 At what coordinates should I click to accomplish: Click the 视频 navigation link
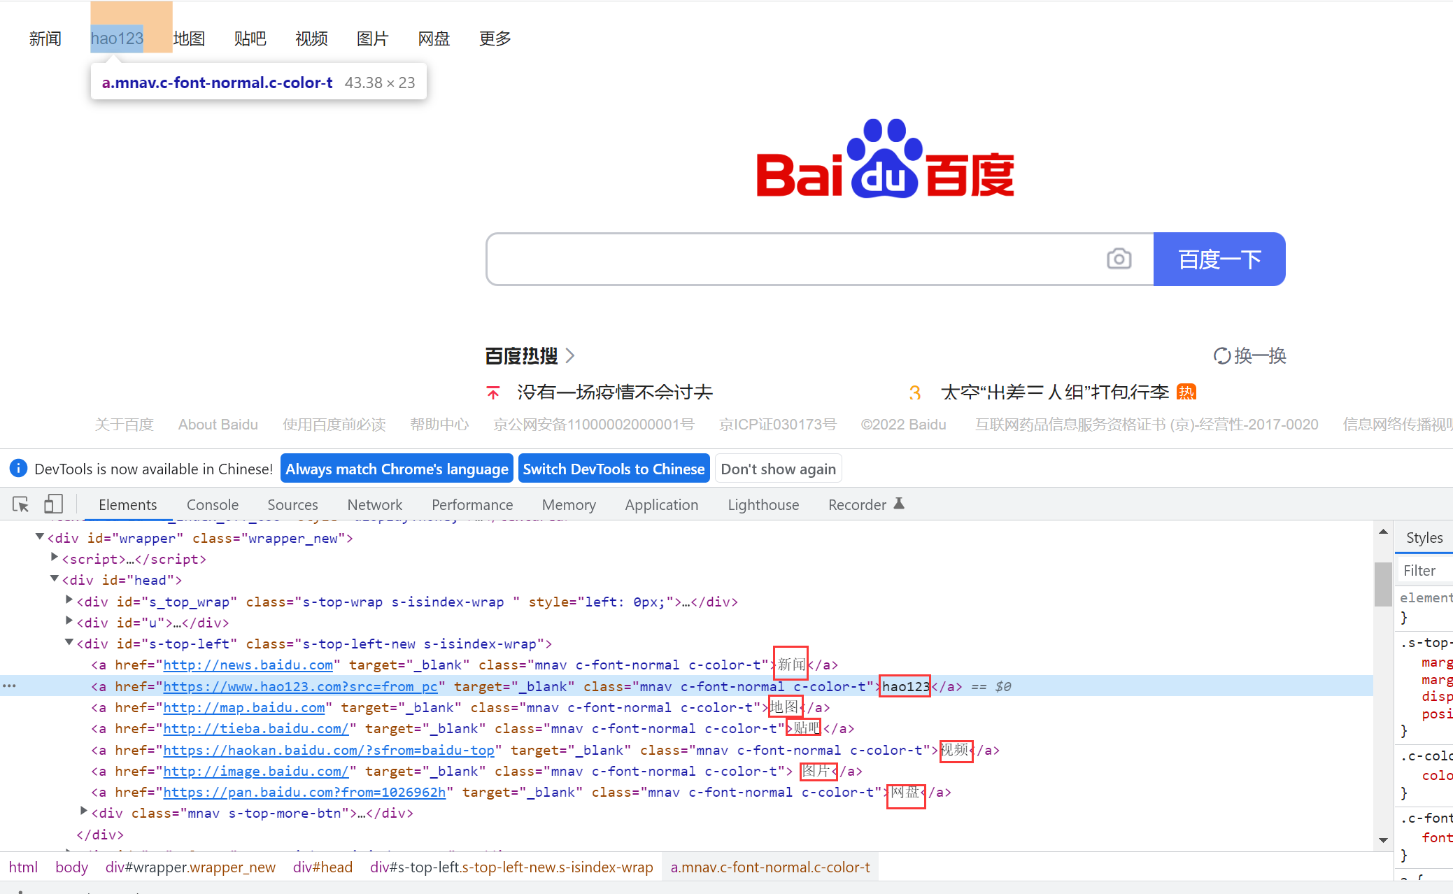coord(311,38)
